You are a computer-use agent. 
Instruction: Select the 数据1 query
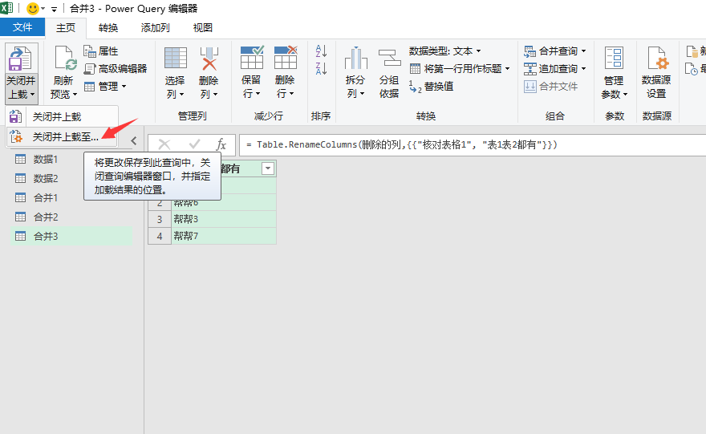tap(71, 160)
